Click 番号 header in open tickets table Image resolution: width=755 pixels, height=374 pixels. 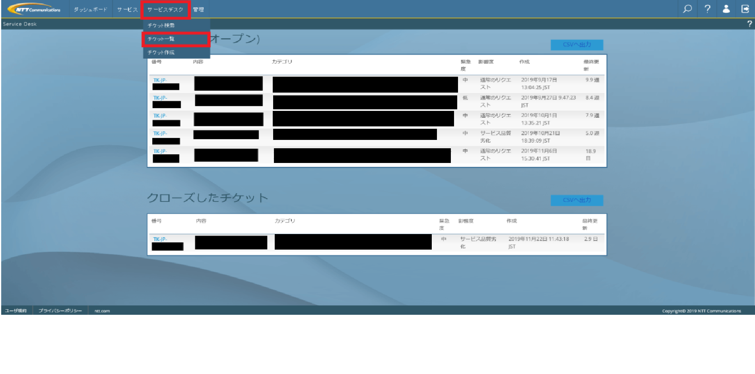(x=157, y=62)
